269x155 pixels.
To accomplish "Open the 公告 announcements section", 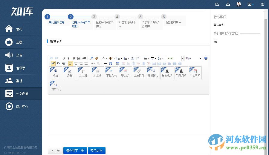I will click(21, 55).
